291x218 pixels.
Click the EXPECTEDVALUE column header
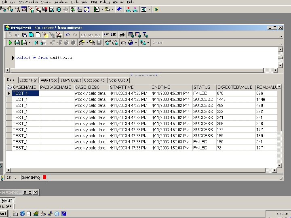tap(236, 87)
